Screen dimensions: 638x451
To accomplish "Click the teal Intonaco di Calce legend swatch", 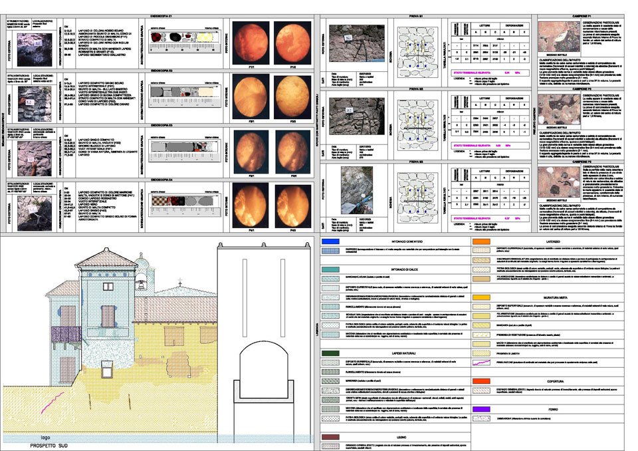I will [x=330, y=269].
